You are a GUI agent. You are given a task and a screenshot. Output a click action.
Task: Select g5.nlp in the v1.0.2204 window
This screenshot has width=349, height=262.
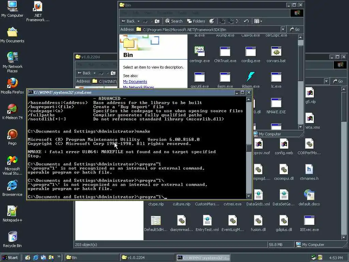click(x=310, y=96)
